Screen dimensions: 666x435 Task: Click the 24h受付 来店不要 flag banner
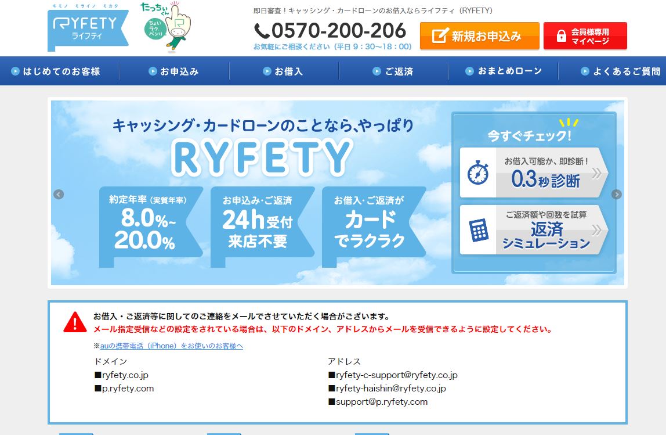(x=262, y=227)
